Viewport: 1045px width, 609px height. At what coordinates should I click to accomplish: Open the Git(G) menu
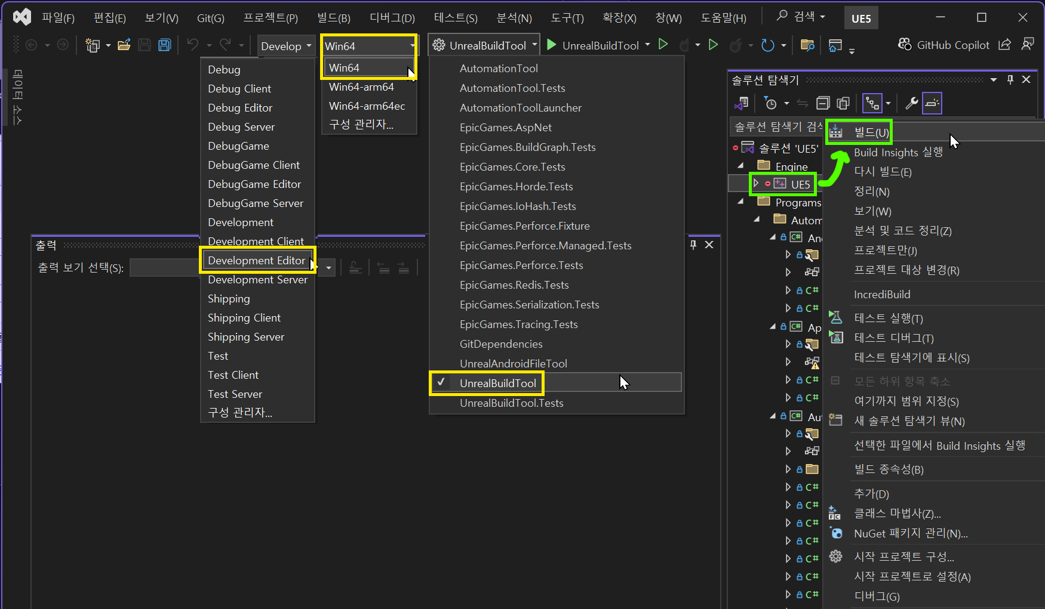tap(211, 18)
